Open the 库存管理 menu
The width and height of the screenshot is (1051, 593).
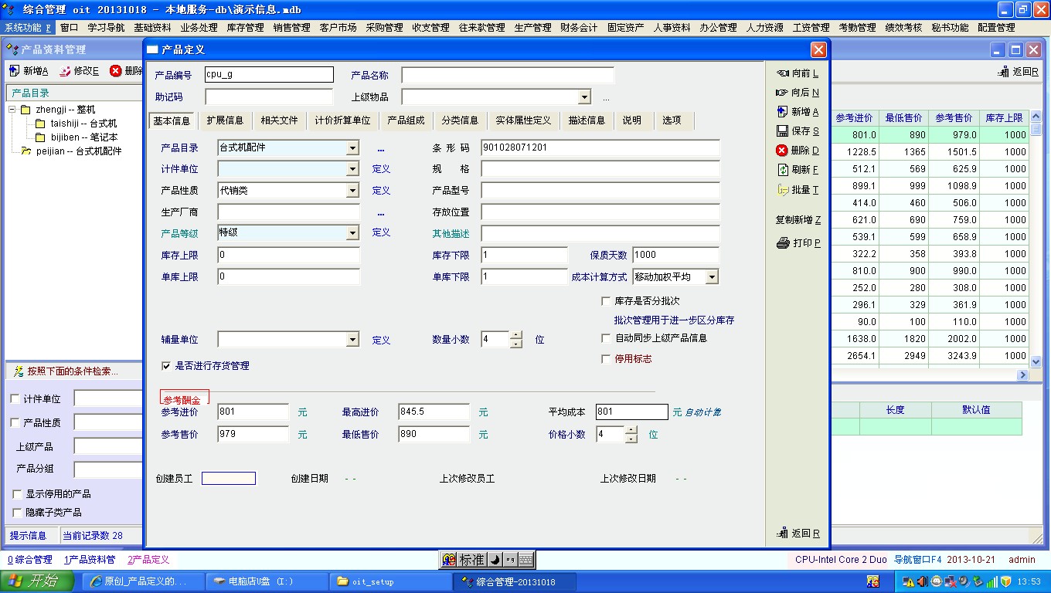[245, 28]
